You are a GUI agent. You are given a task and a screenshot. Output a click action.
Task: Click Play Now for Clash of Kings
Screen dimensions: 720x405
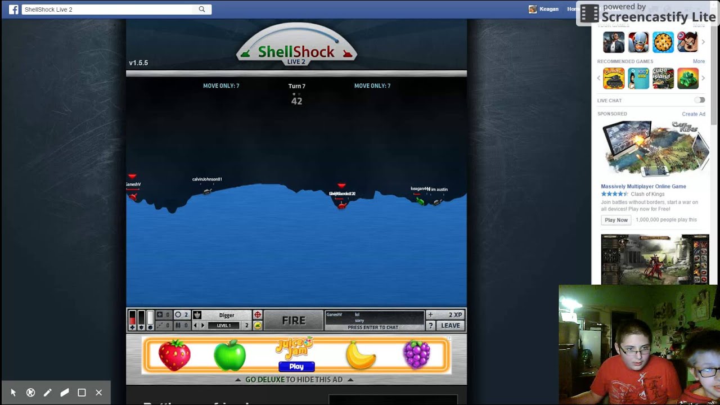(616, 220)
